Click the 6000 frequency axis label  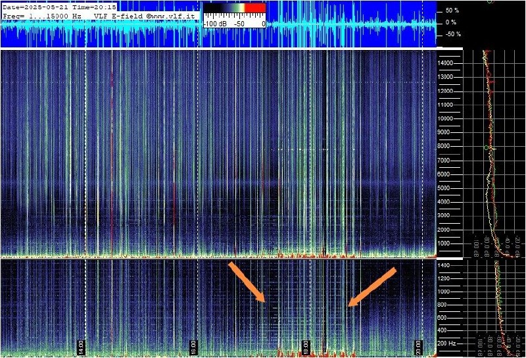(x=444, y=174)
